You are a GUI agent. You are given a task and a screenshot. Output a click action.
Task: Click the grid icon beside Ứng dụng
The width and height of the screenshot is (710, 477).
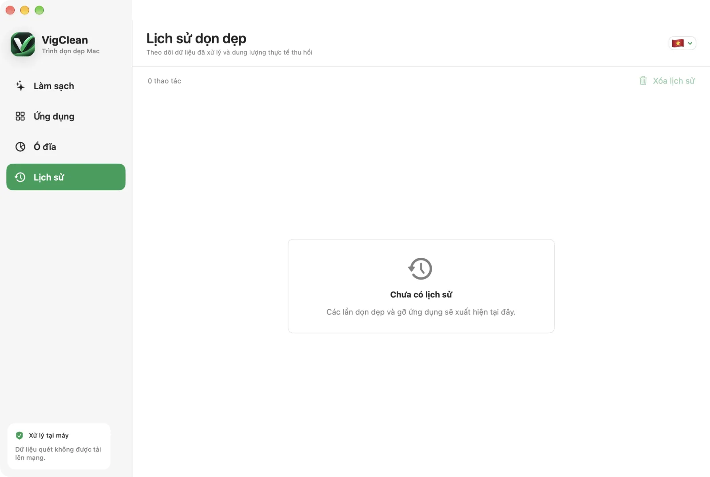[20, 116]
